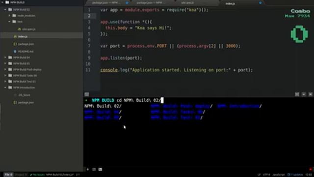Switch to the second package.json tab
This screenshot has width=314, height=177.
pos(152,3)
